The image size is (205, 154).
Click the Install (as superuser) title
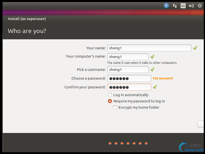point(27,19)
